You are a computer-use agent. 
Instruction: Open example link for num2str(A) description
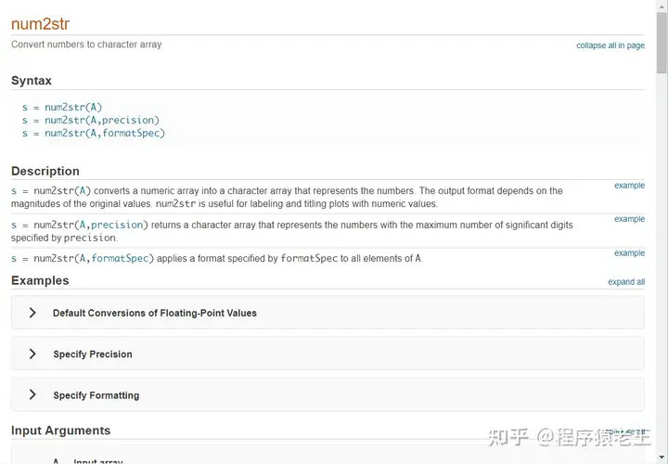(629, 186)
